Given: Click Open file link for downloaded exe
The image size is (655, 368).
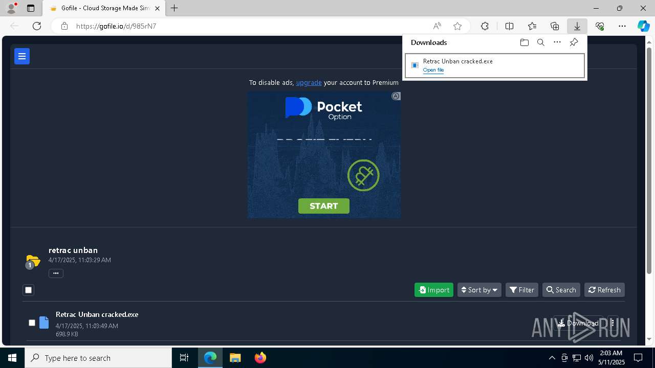Looking at the screenshot, I should (433, 70).
